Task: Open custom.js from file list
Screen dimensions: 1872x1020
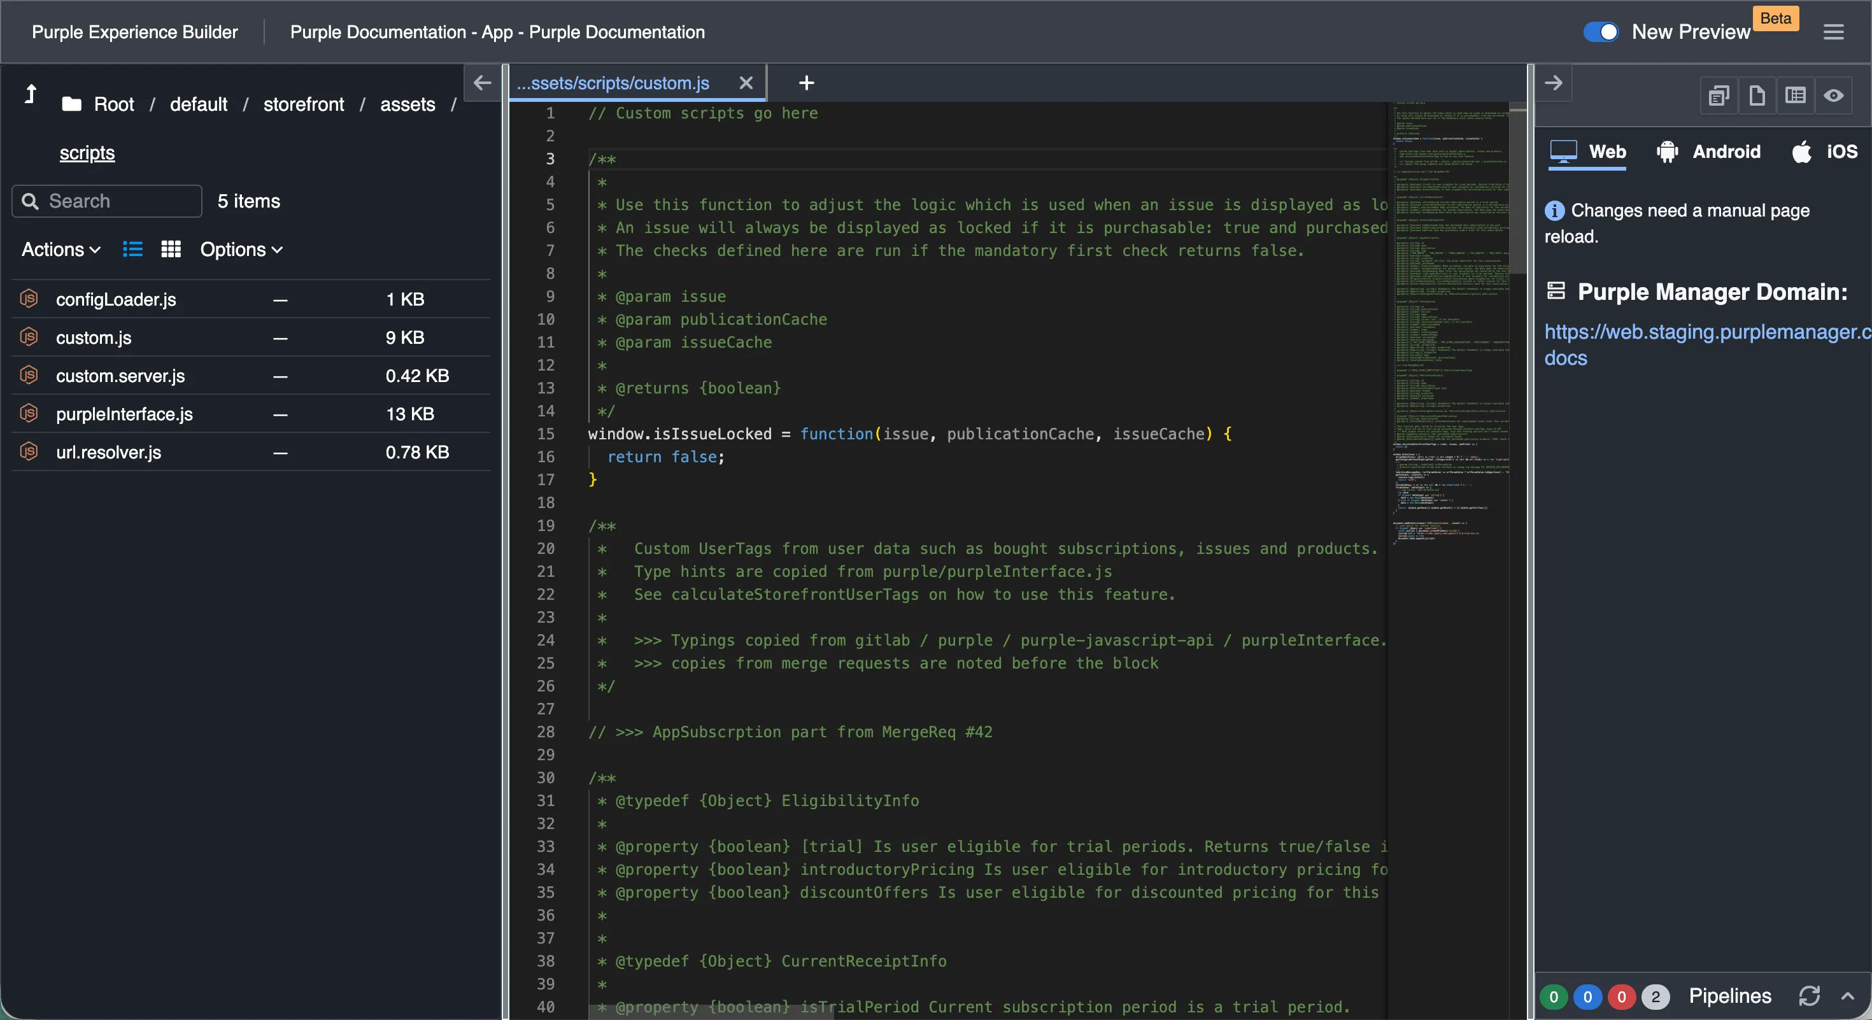Action: click(x=94, y=338)
